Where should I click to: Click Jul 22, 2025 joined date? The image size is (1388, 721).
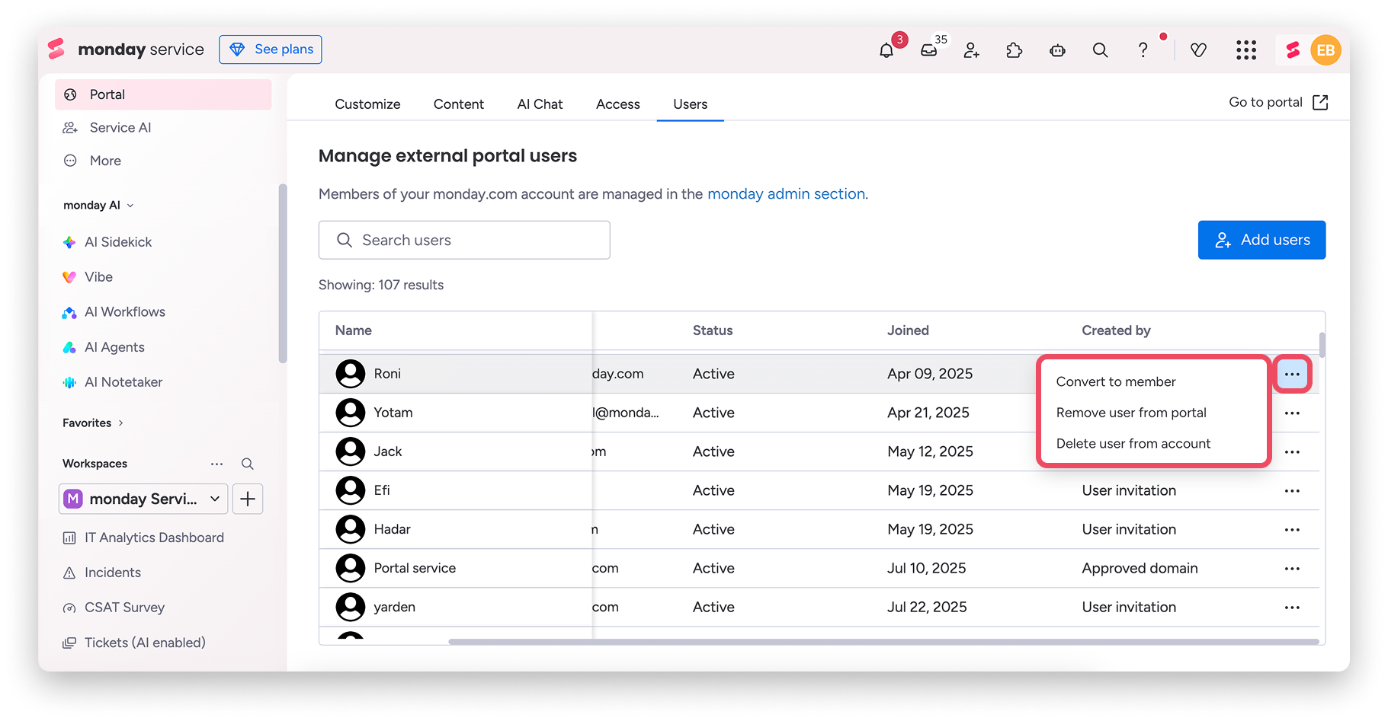pyautogui.click(x=927, y=607)
